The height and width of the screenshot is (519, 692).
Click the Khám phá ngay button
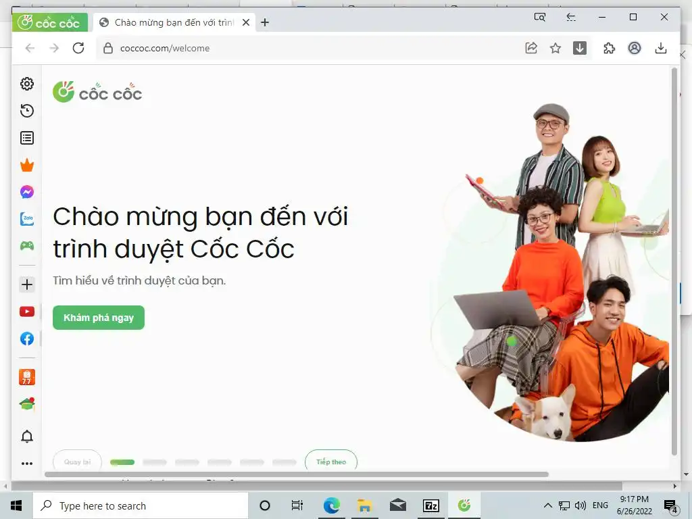click(x=99, y=318)
